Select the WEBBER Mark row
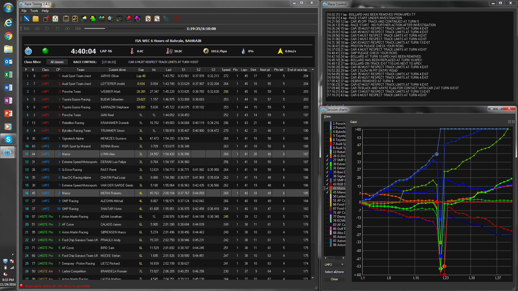The image size is (518, 291). 166,92
